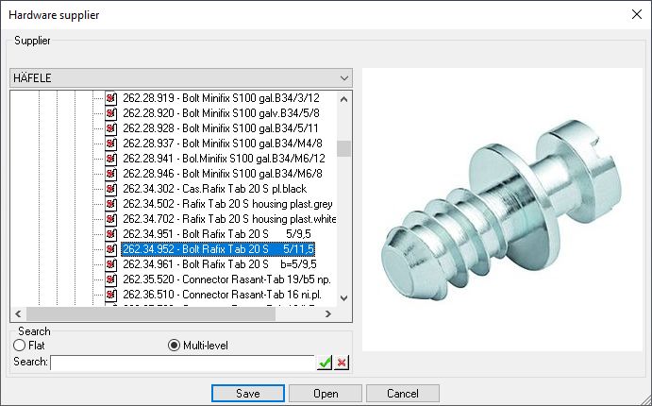Screen dimensions: 652x406
Task: Select the Multi-level search radio button
Action: tap(173, 346)
